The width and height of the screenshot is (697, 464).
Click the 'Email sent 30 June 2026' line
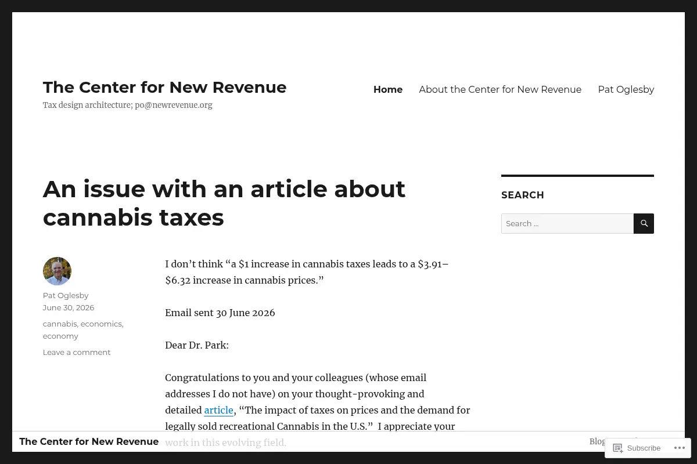click(x=220, y=313)
